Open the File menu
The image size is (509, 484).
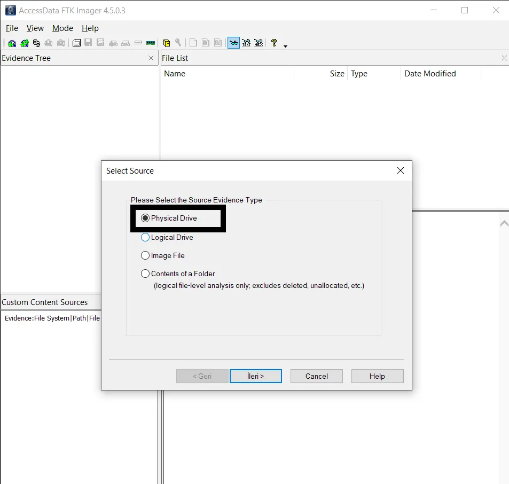pyautogui.click(x=12, y=28)
